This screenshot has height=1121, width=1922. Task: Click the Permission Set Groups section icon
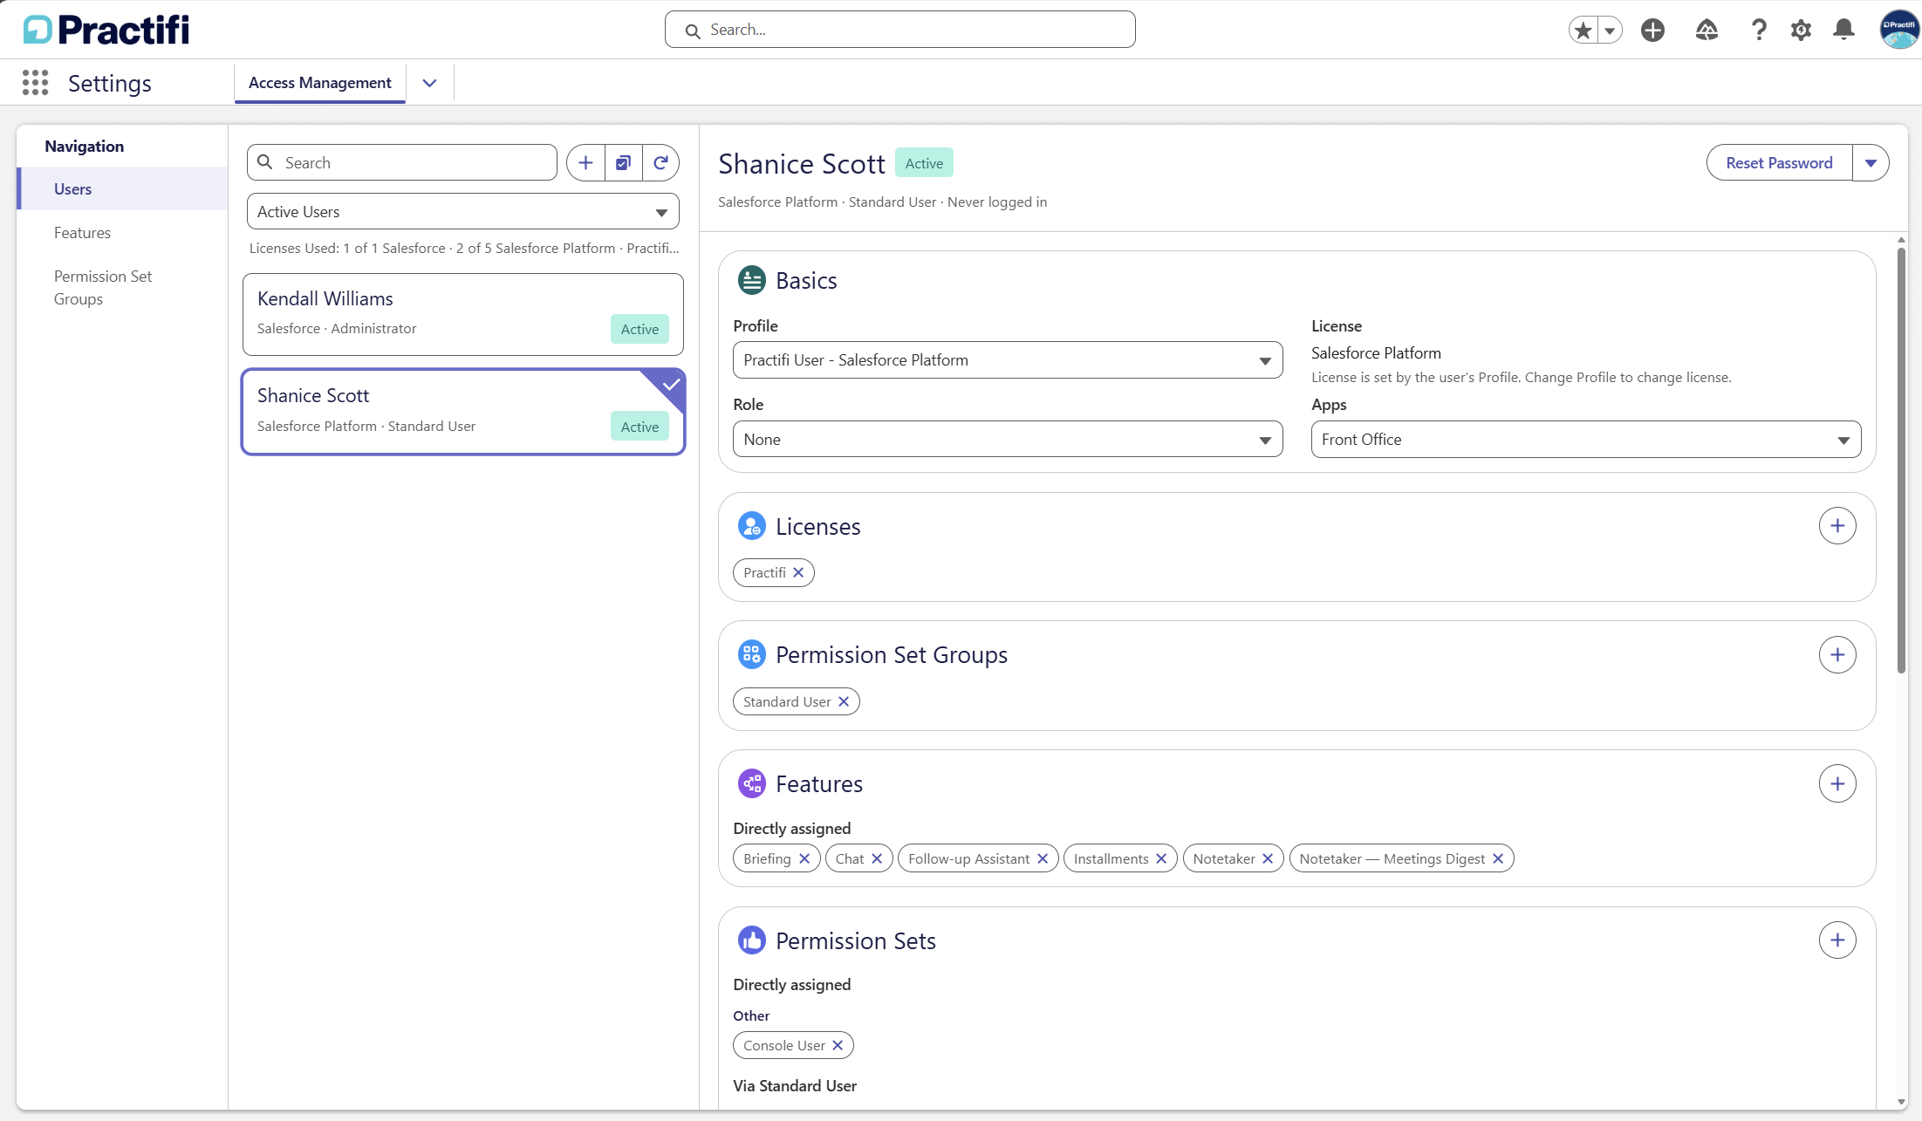click(751, 654)
